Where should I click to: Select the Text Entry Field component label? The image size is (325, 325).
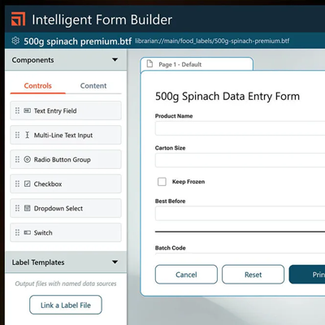click(x=55, y=110)
